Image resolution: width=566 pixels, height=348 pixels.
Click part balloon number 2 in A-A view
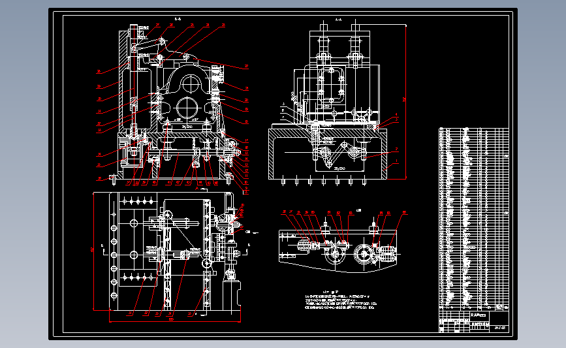pyautogui.click(x=396, y=150)
